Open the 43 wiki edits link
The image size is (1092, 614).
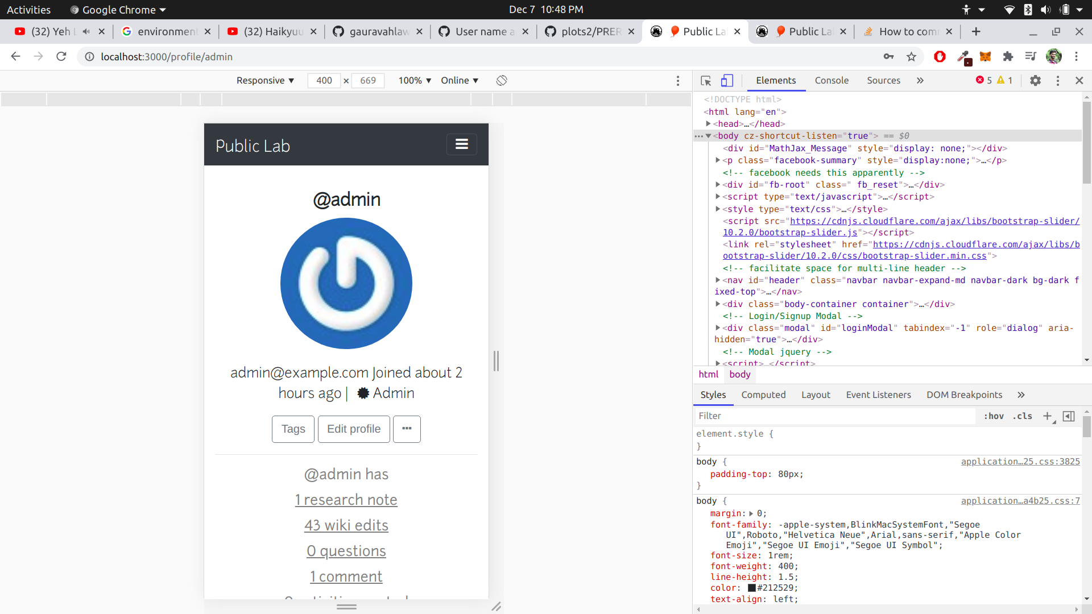pyautogui.click(x=346, y=525)
